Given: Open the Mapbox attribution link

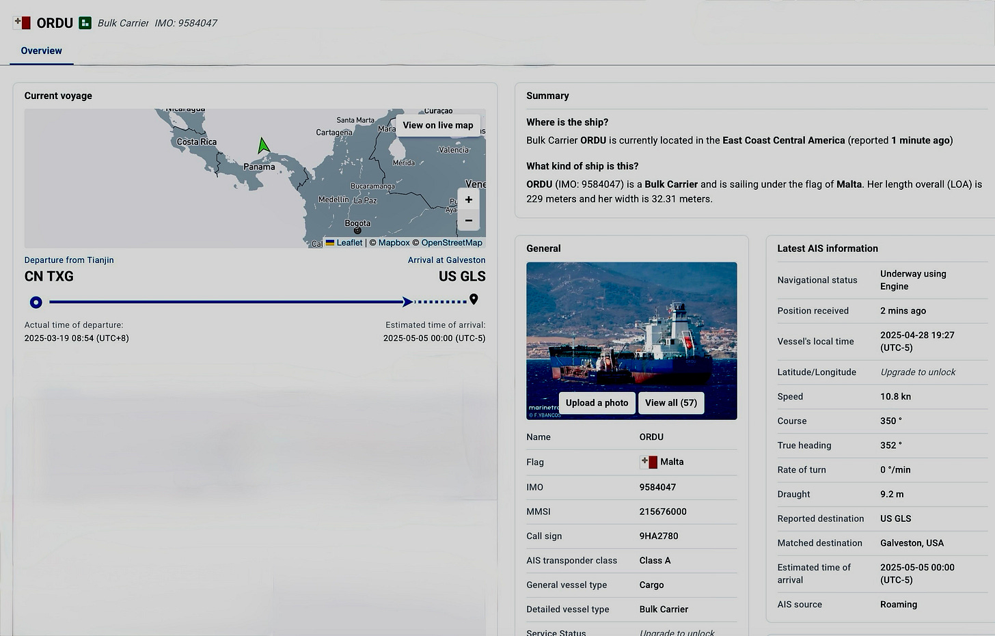Looking at the screenshot, I should tap(394, 243).
